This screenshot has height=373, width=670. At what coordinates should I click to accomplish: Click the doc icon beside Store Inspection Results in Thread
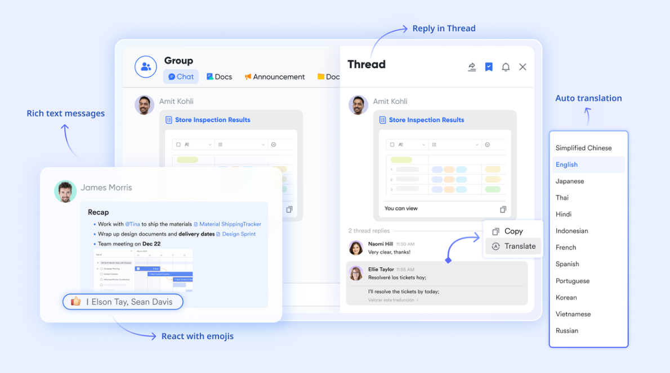click(x=382, y=120)
